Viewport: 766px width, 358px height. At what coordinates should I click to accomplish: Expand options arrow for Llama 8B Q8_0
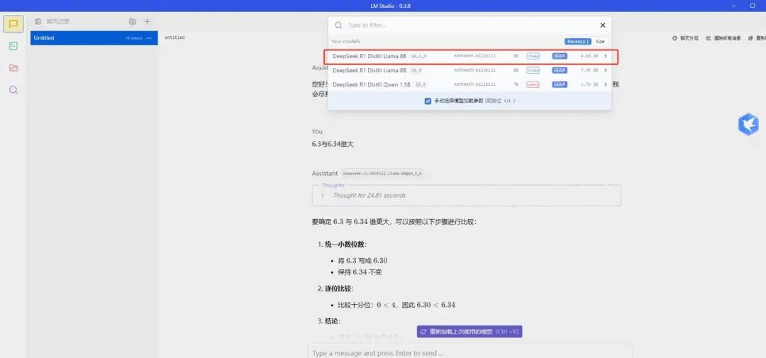click(x=606, y=70)
